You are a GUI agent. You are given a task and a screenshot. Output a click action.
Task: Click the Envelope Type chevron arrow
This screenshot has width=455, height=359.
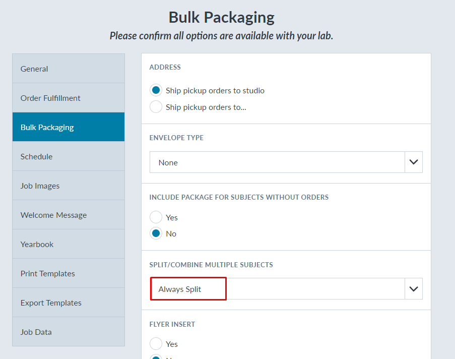tap(414, 162)
